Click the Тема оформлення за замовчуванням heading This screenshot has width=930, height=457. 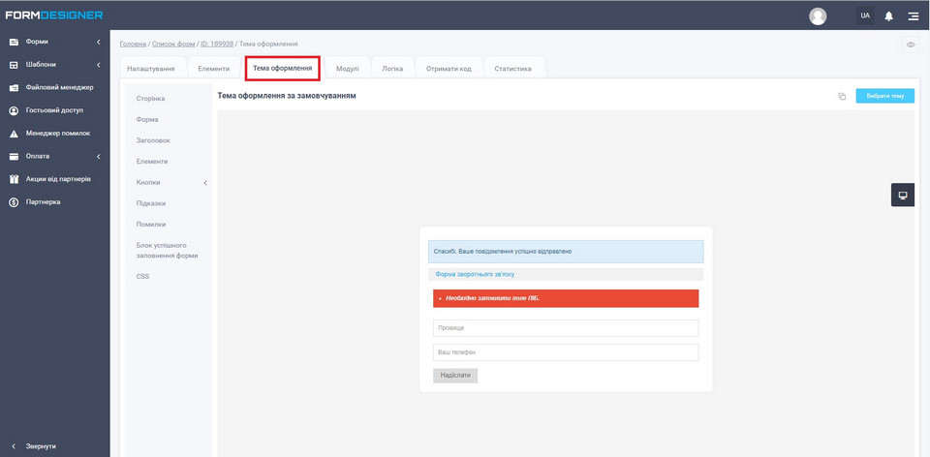tap(287, 96)
